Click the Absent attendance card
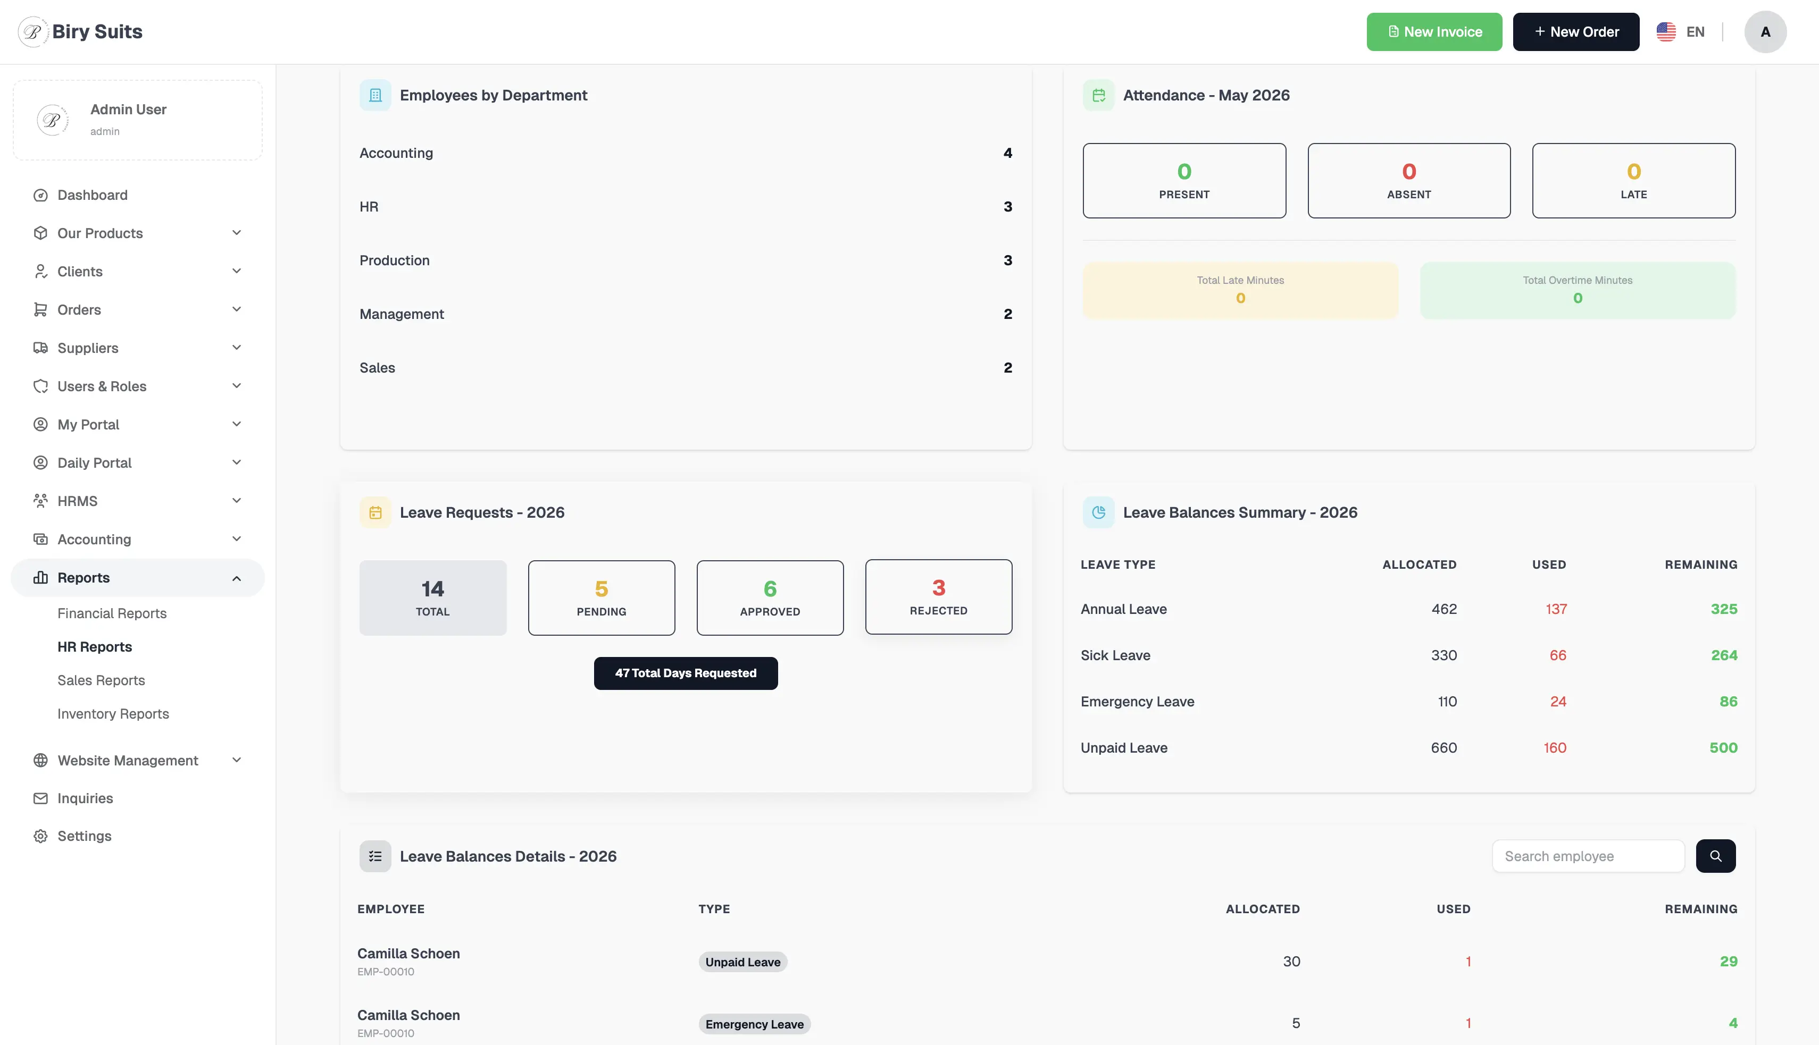This screenshot has width=1819, height=1045. (x=1409, y=181)
